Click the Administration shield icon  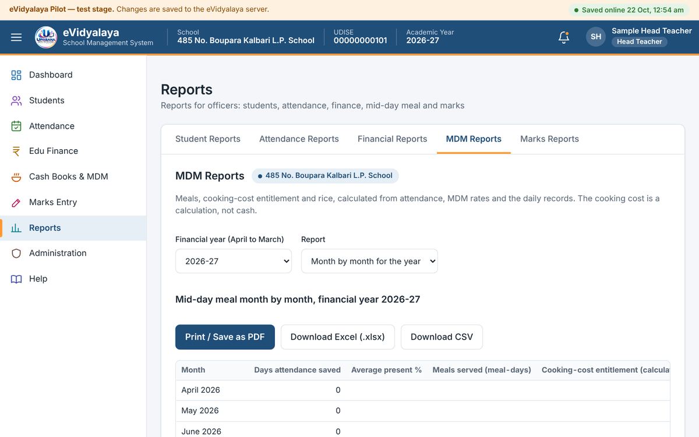(16, 253)
